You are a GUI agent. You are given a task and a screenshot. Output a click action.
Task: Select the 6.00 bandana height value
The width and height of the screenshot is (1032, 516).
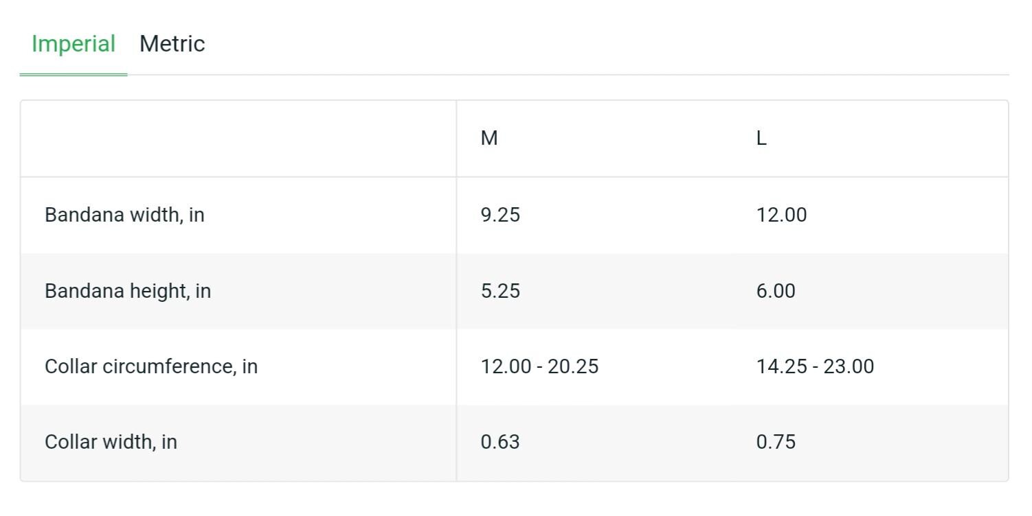(776, 291)
